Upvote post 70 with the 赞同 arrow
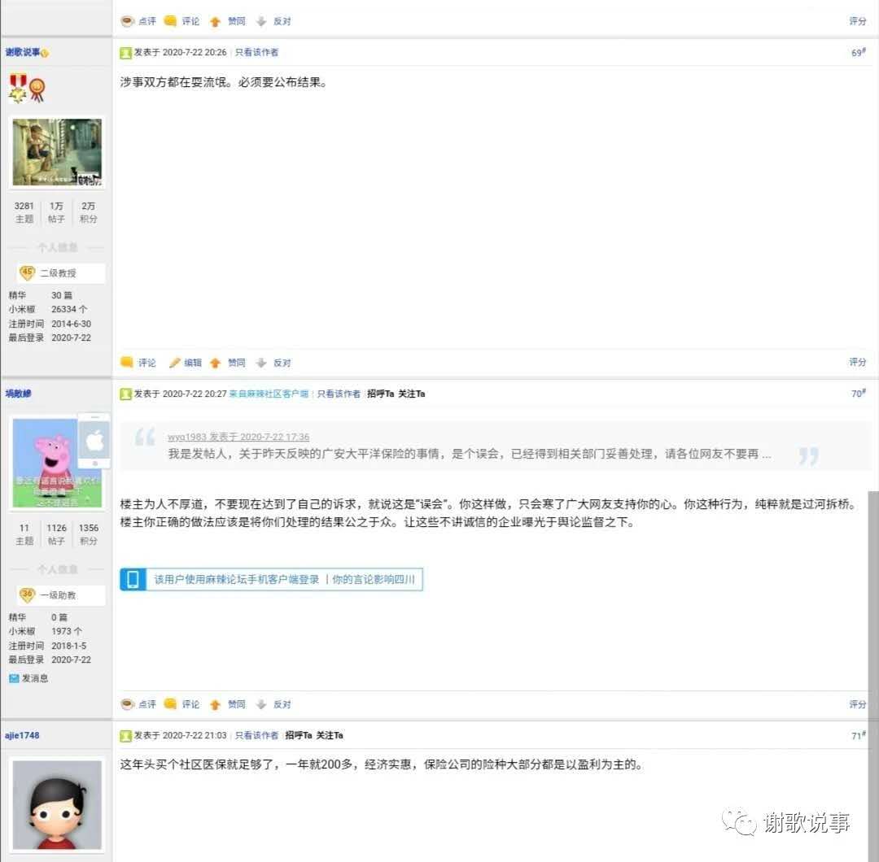879x862 pixels. click(216, 704)
